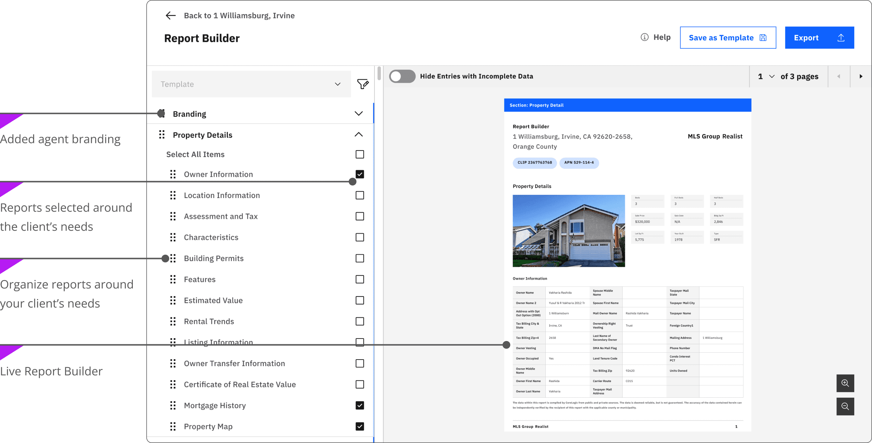Viewport: 872px width, 443px height.
Task: Click the zoom in magnifier icon
Action: pyautogui.click(x=845, y=383)
